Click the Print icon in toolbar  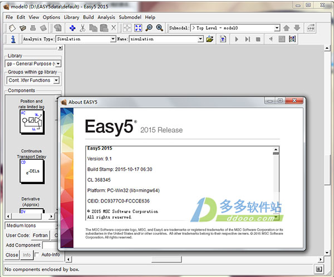[x=33, y=28]
